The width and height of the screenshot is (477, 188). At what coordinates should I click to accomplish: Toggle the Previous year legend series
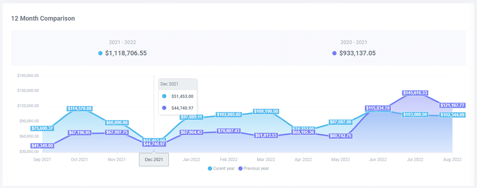pos(254,168)
